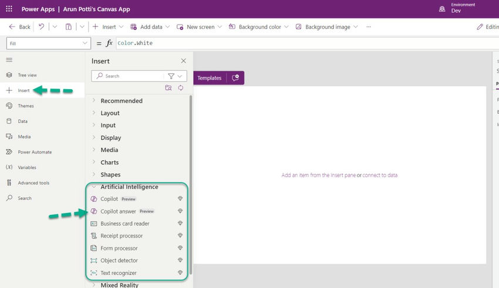This screenshot has height=288, width=499.
Task: Click the premium diamond icon beside Copilot
Action: point(180,199)
